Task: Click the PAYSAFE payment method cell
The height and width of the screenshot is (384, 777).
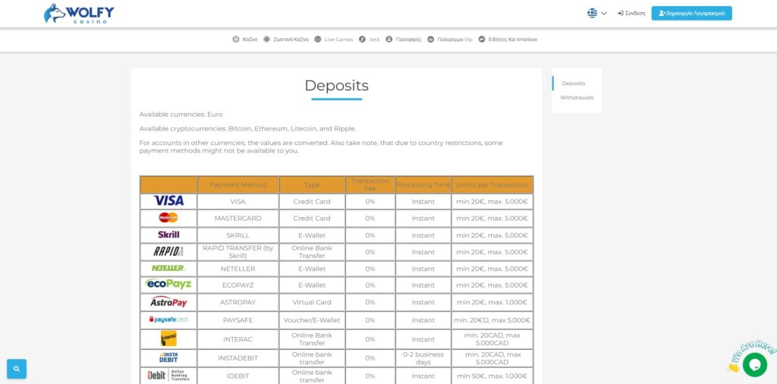Action: pos(238,320)
